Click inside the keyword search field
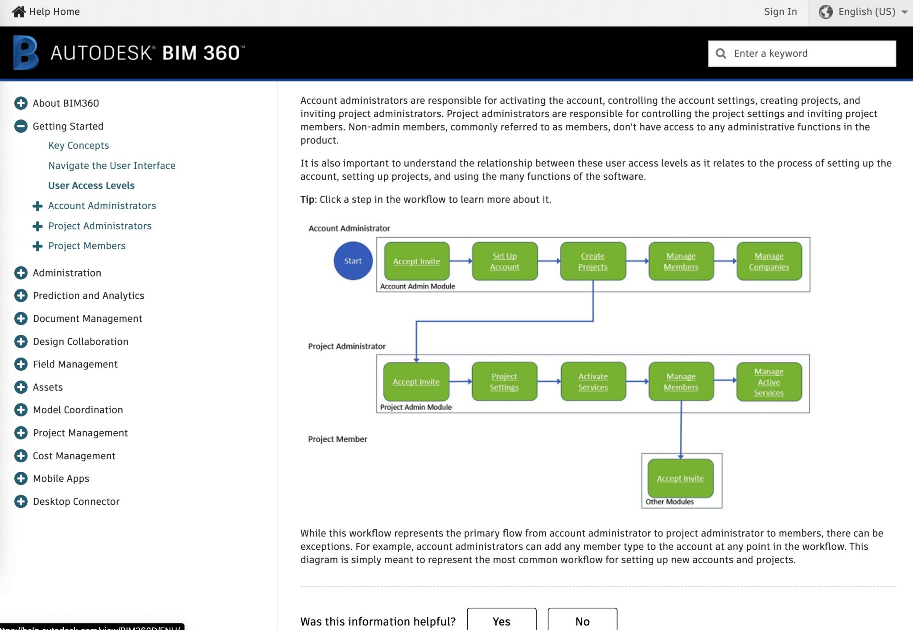This screenshot has width=913, height=630. [x=802, y=54]
